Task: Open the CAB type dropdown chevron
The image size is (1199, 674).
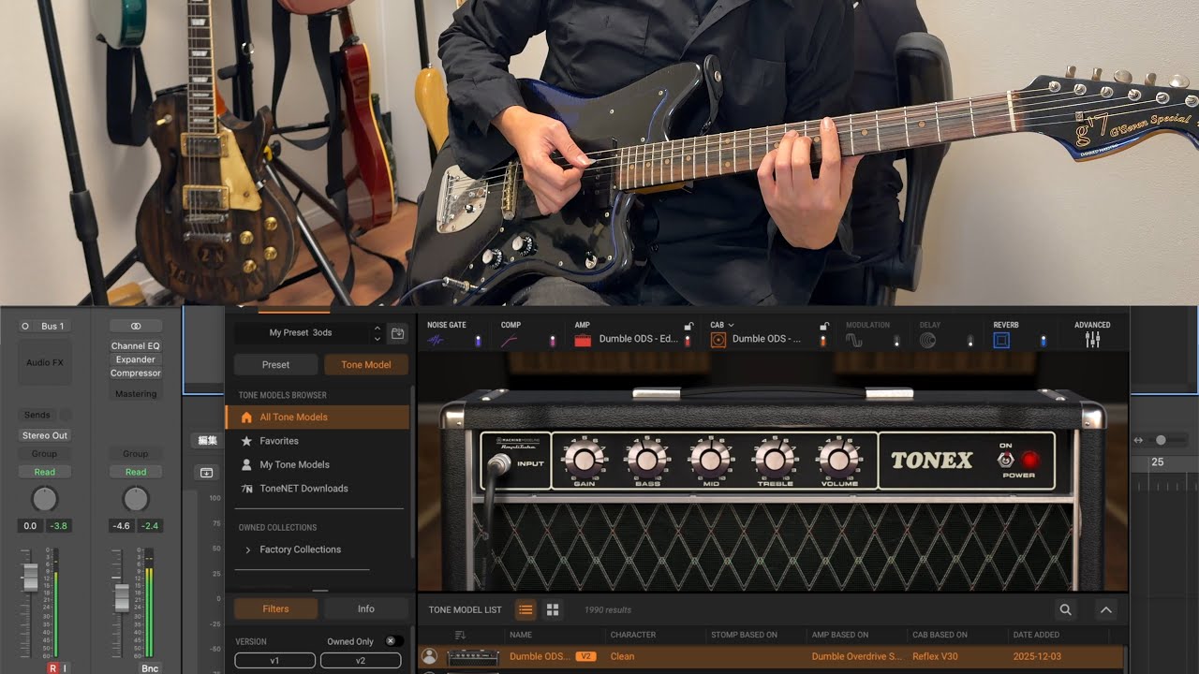Action: (731, 325)
